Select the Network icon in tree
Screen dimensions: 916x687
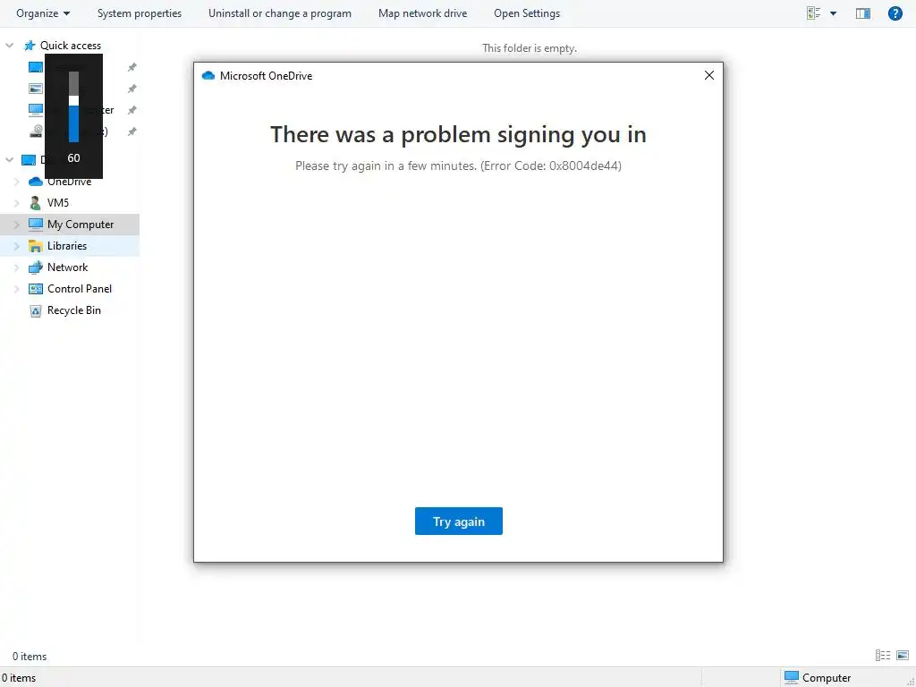tap(36, 267)
